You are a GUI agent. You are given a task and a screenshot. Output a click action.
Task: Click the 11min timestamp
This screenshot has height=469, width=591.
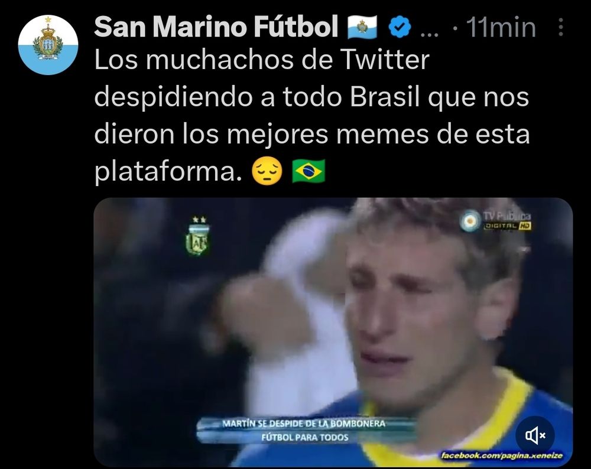[501, 28]
